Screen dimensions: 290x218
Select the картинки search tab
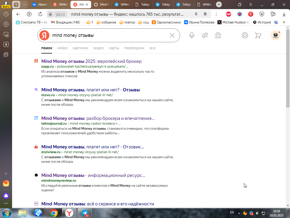pyautogui.click(x=81, y=48)
